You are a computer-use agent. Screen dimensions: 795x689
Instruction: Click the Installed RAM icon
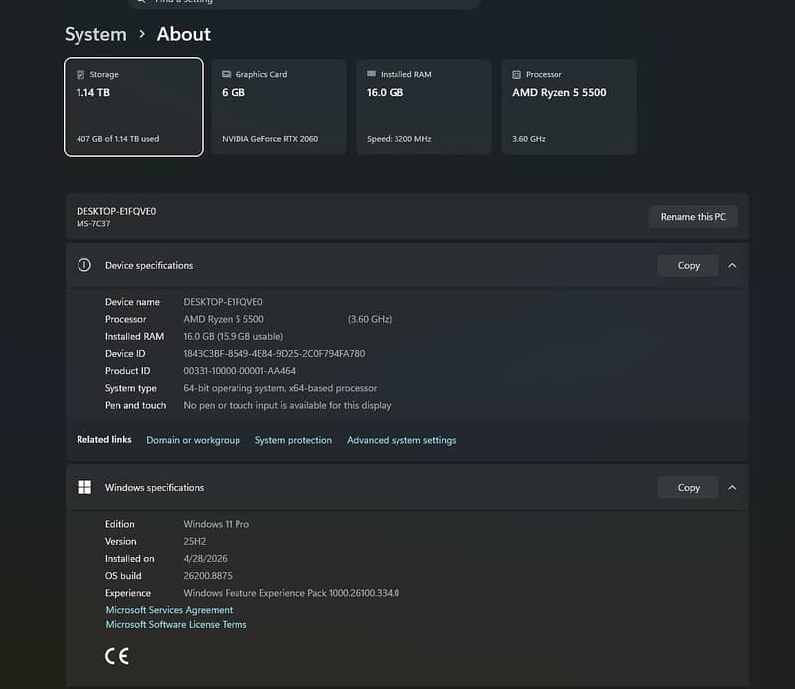tap(371, 74)
